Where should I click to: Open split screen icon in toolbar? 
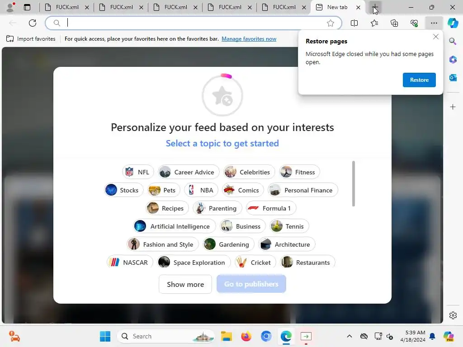pyautogui.click(x=354, y=23)
